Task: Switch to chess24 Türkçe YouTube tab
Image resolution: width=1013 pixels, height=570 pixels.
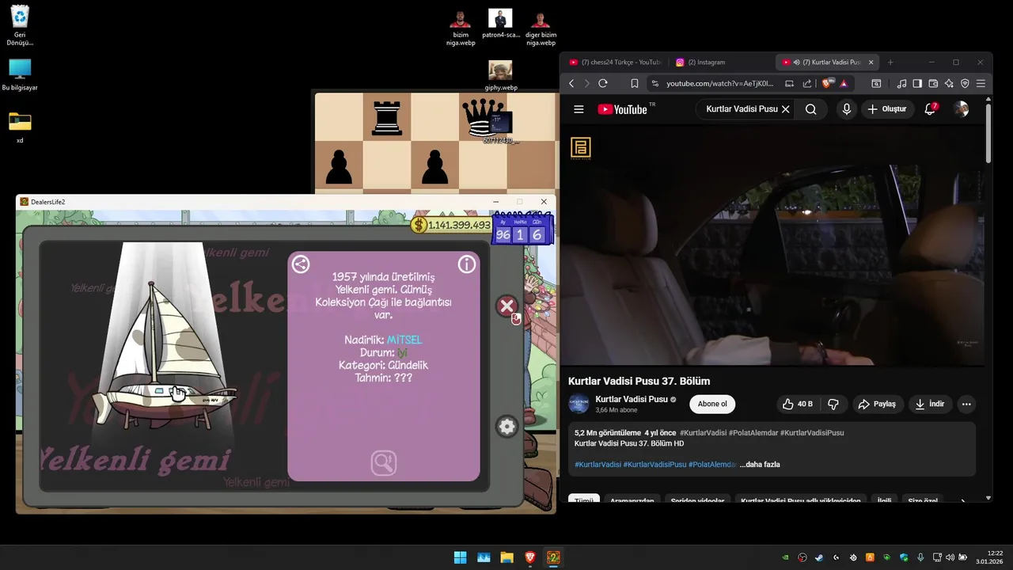Action: point(615,62)
